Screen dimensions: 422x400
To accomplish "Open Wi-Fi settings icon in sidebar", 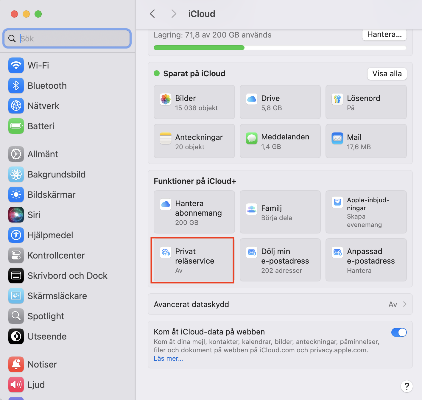I will click(x=16, y=65).
